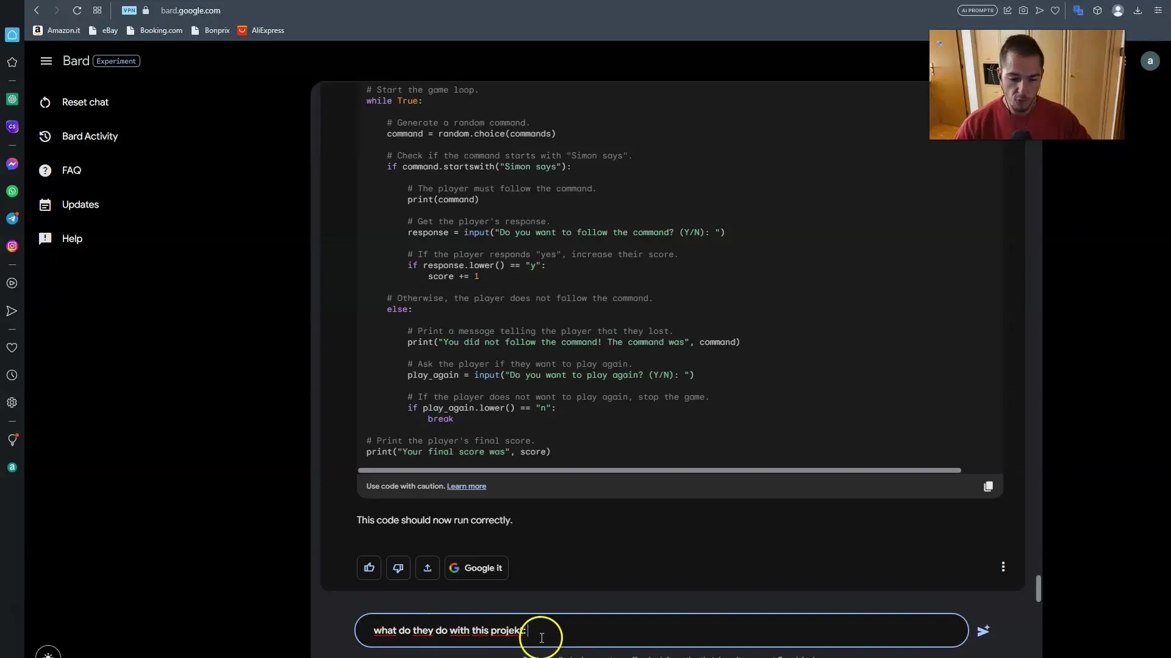Viewport: 1171px width, 658px height.
Task: Open the Help section
Action: tap(71, 238)
